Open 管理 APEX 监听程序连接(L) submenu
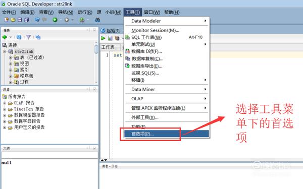 167,108
